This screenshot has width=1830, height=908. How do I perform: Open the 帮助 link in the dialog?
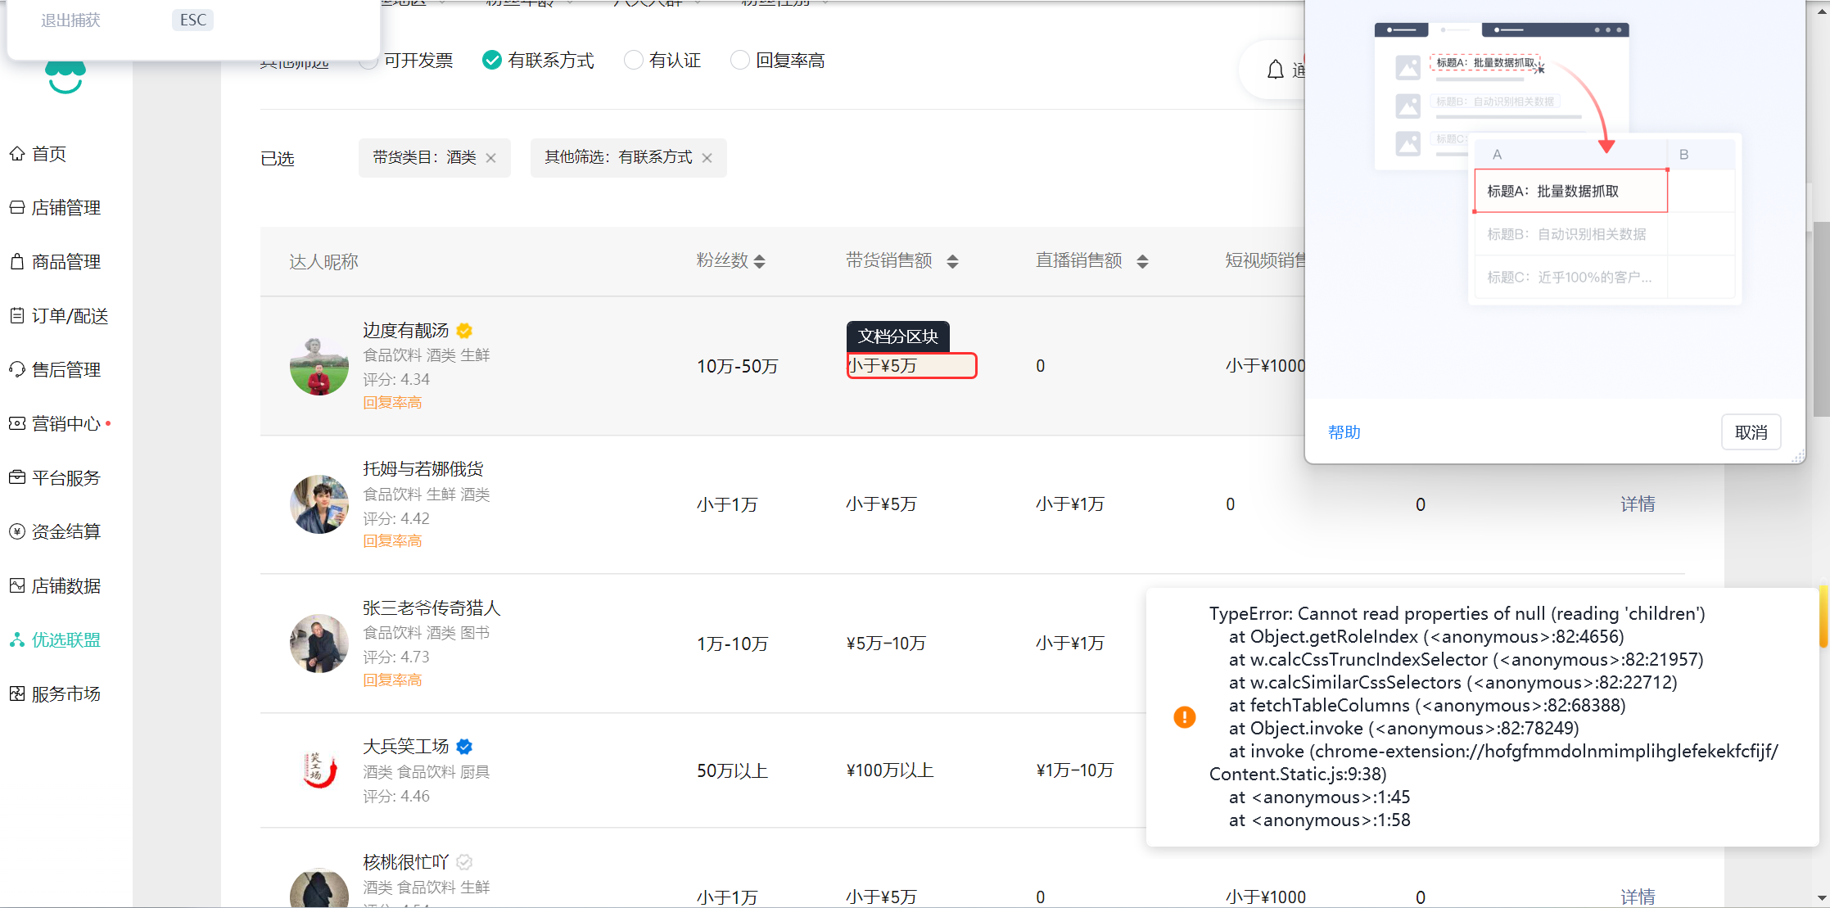1344,432
